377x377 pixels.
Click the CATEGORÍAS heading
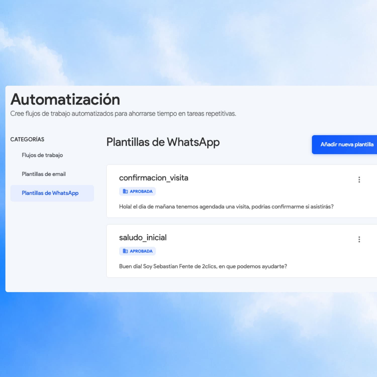click(x=27, y=139)
